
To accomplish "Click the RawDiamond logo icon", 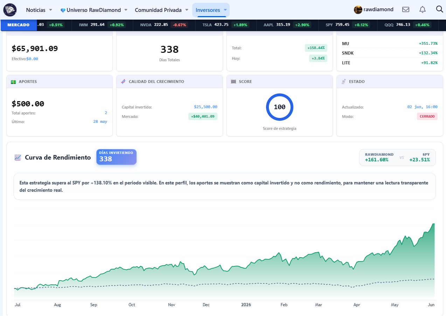I will (x=10, y=10).
